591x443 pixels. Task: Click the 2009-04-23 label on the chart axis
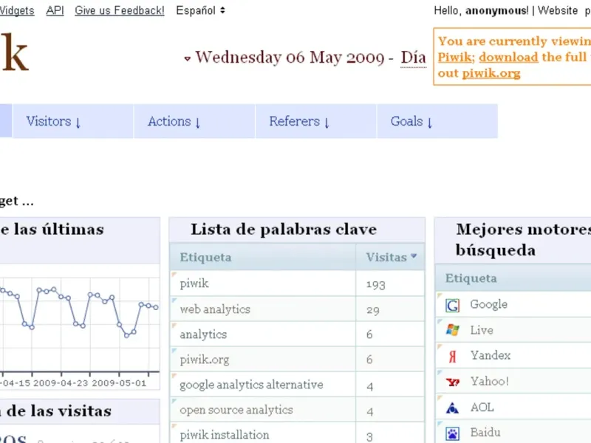[x=61, y=383]
